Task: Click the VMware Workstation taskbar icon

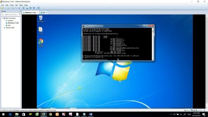Action: (x=44, y=114)
